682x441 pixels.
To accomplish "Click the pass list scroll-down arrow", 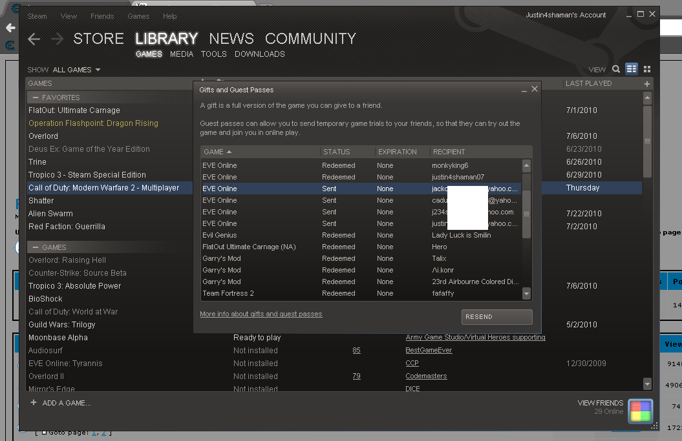I will click(526, 294).
